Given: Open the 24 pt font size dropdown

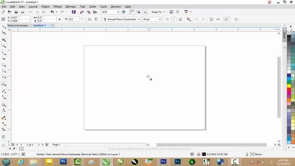Looking at the screenshot, I should pyautogui.click(x=160, y=19).
